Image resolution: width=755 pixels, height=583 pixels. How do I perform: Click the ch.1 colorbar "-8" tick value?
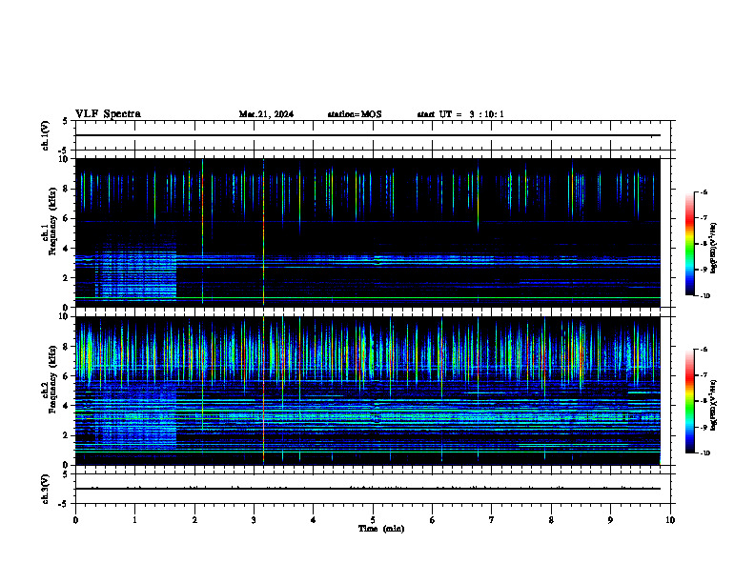pyautogui.click(x=704, y=244)
